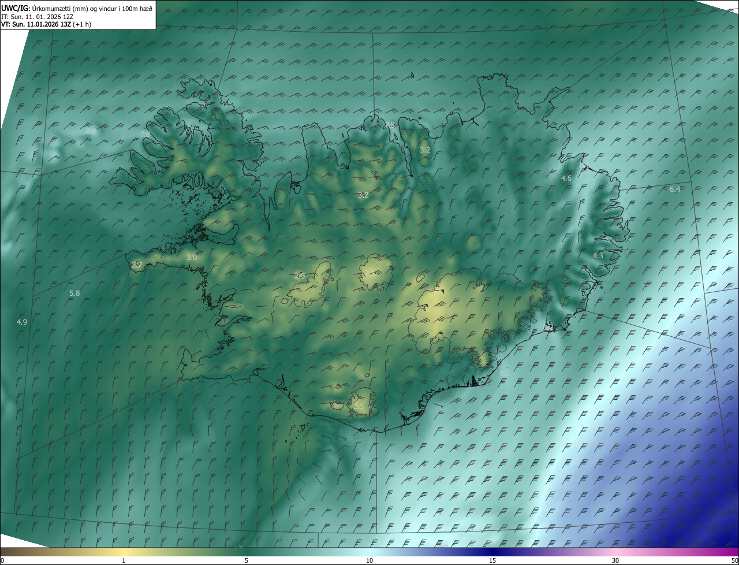Viewport: 739px width, 565px height.
Task: Click the 4.9 value near the left edge
Action: point(22,322)
